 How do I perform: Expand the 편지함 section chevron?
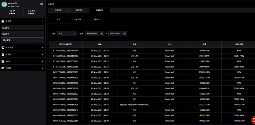pos(42,68)
